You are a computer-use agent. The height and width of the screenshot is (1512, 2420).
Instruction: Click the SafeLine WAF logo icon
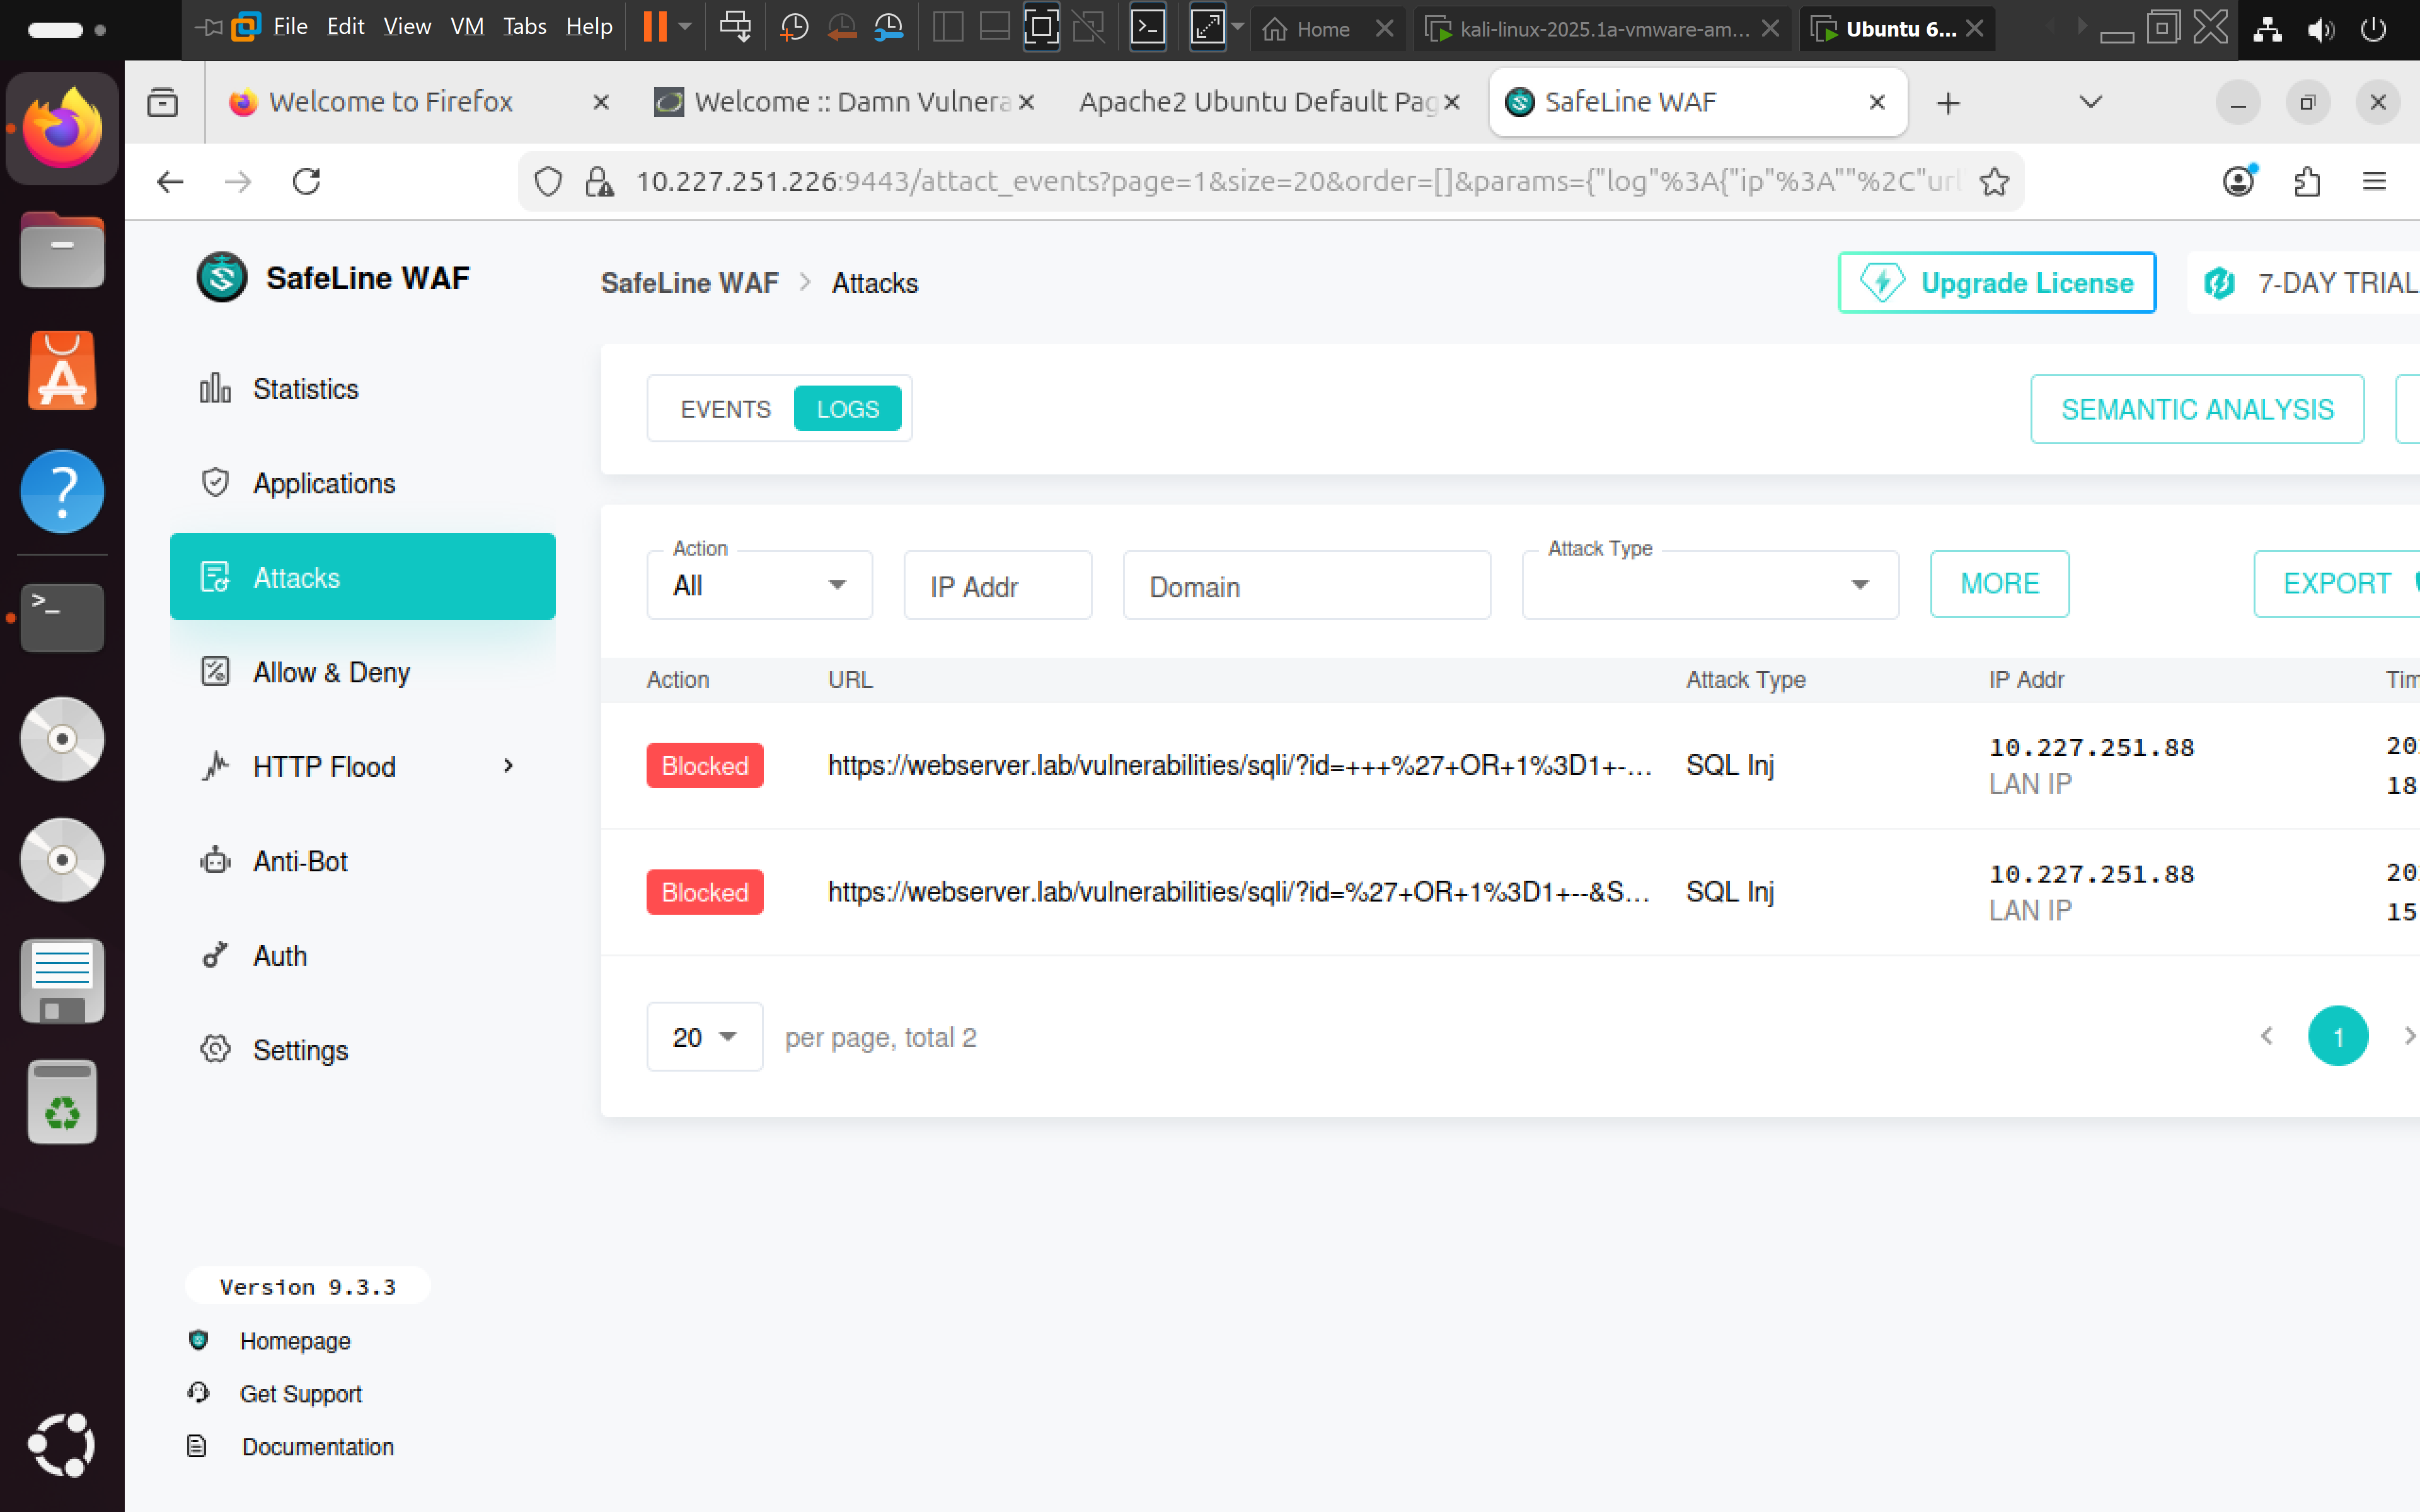(221, 278)
